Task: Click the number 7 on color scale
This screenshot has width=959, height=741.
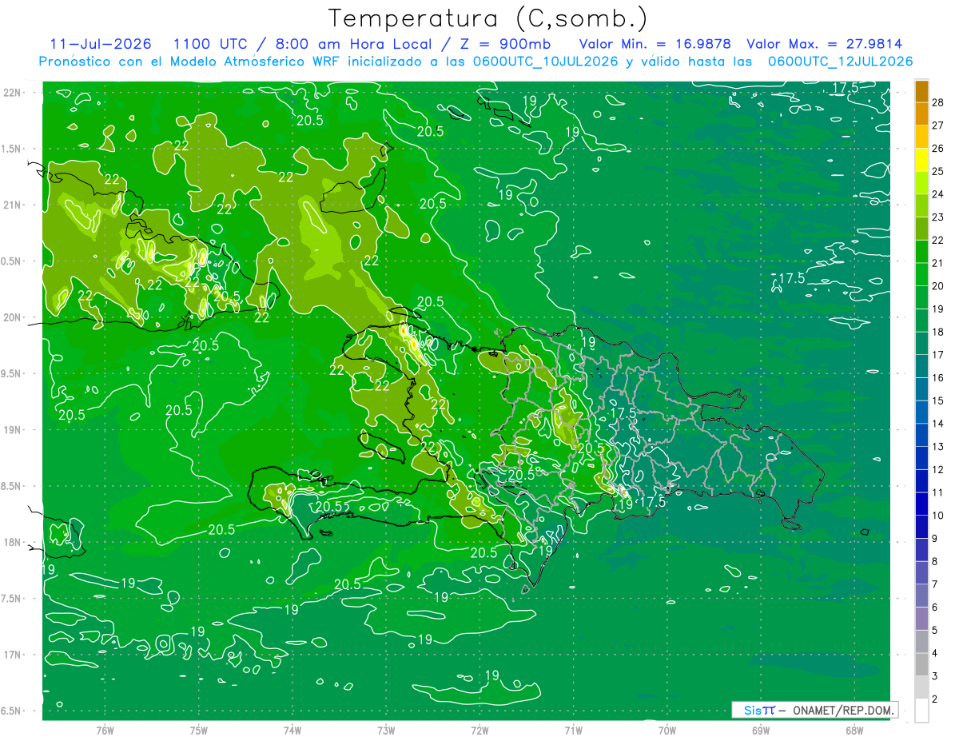Action: pyautogui.click(x=937, y=585)
